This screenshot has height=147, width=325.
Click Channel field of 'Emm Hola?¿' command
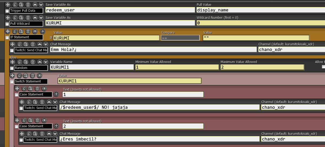[291, 49]
